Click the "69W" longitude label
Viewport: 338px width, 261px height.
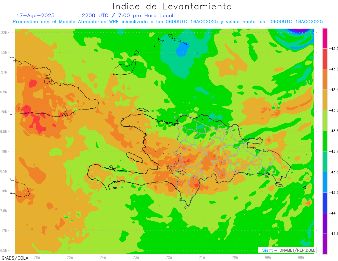coord(268,257)
